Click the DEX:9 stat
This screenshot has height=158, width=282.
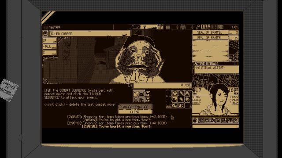pyautogui.click(x=197, y=100)
